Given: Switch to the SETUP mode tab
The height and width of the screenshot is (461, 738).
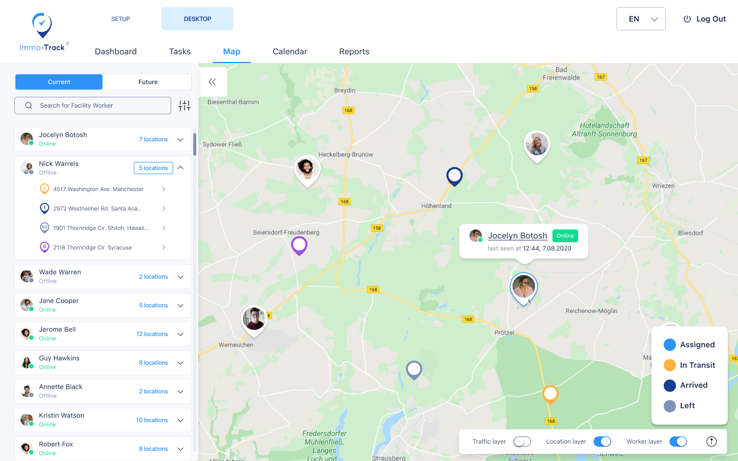Looking at the screenshot, I should point(120,19).
